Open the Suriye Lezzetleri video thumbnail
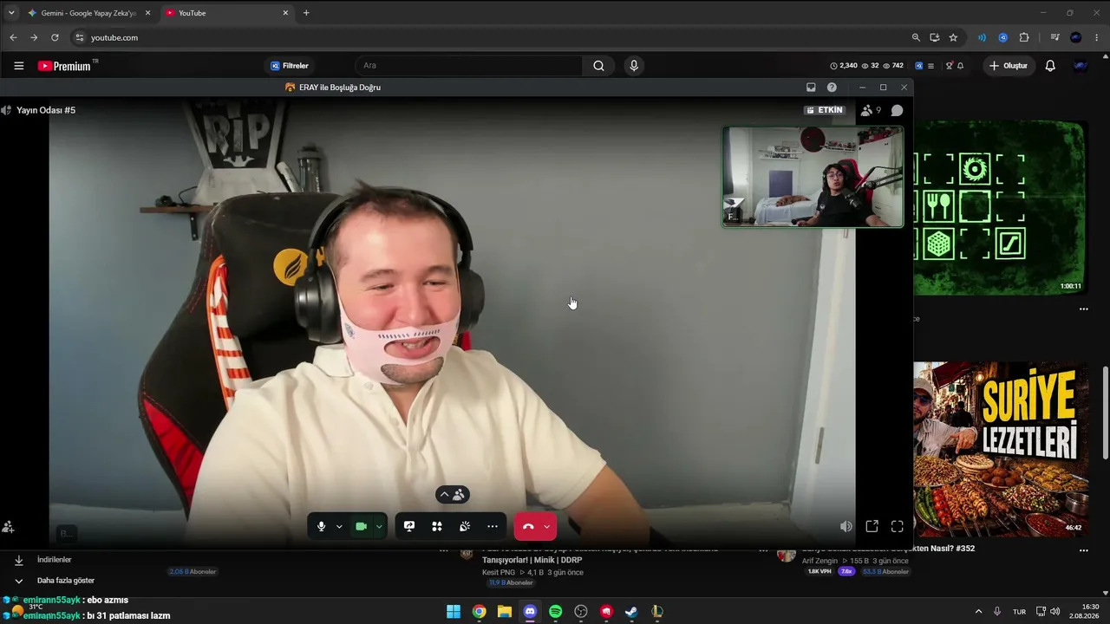The image size is (1110, 624). [1000, 449]
